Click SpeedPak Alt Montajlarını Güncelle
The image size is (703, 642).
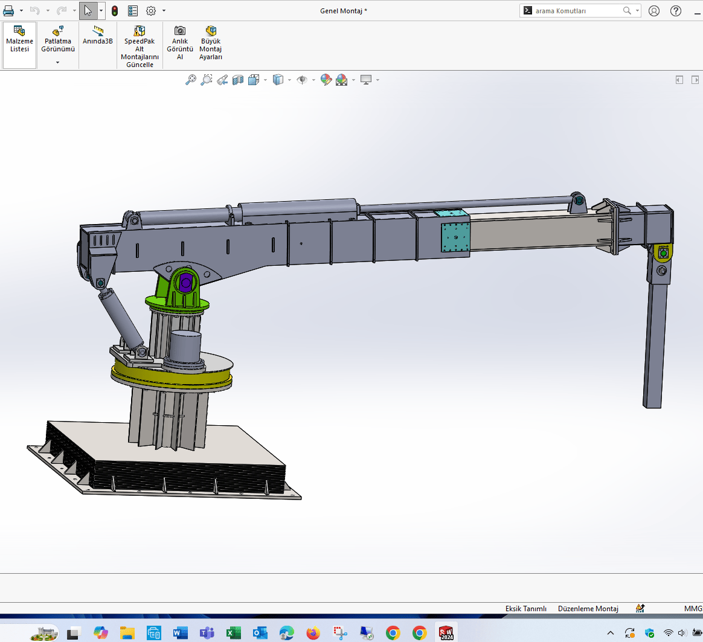140,46
